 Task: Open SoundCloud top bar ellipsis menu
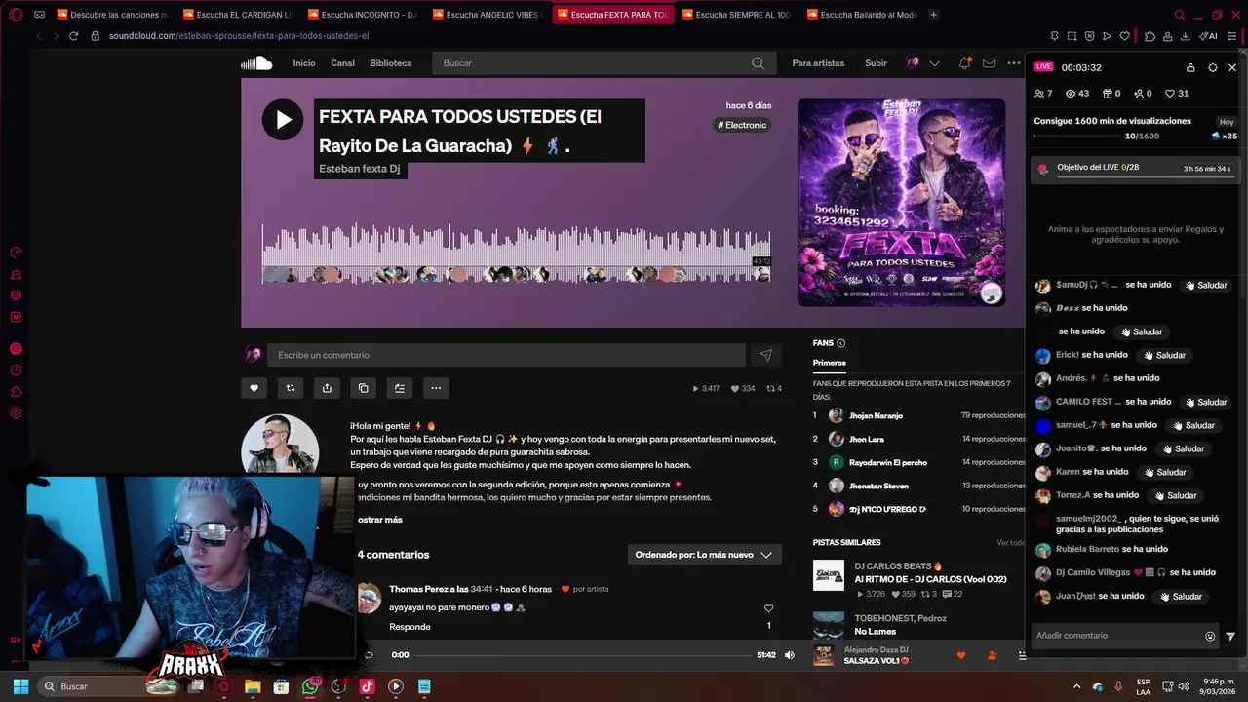(x=1014, y=63)
